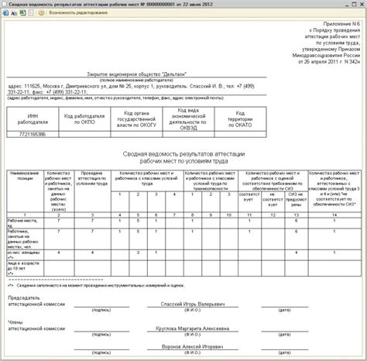Screen dimensions: 367x361
Task: Maximize the report window
Action: pos(355,5)
